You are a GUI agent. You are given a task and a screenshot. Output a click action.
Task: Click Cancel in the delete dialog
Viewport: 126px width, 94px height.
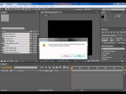click(66, 56)
